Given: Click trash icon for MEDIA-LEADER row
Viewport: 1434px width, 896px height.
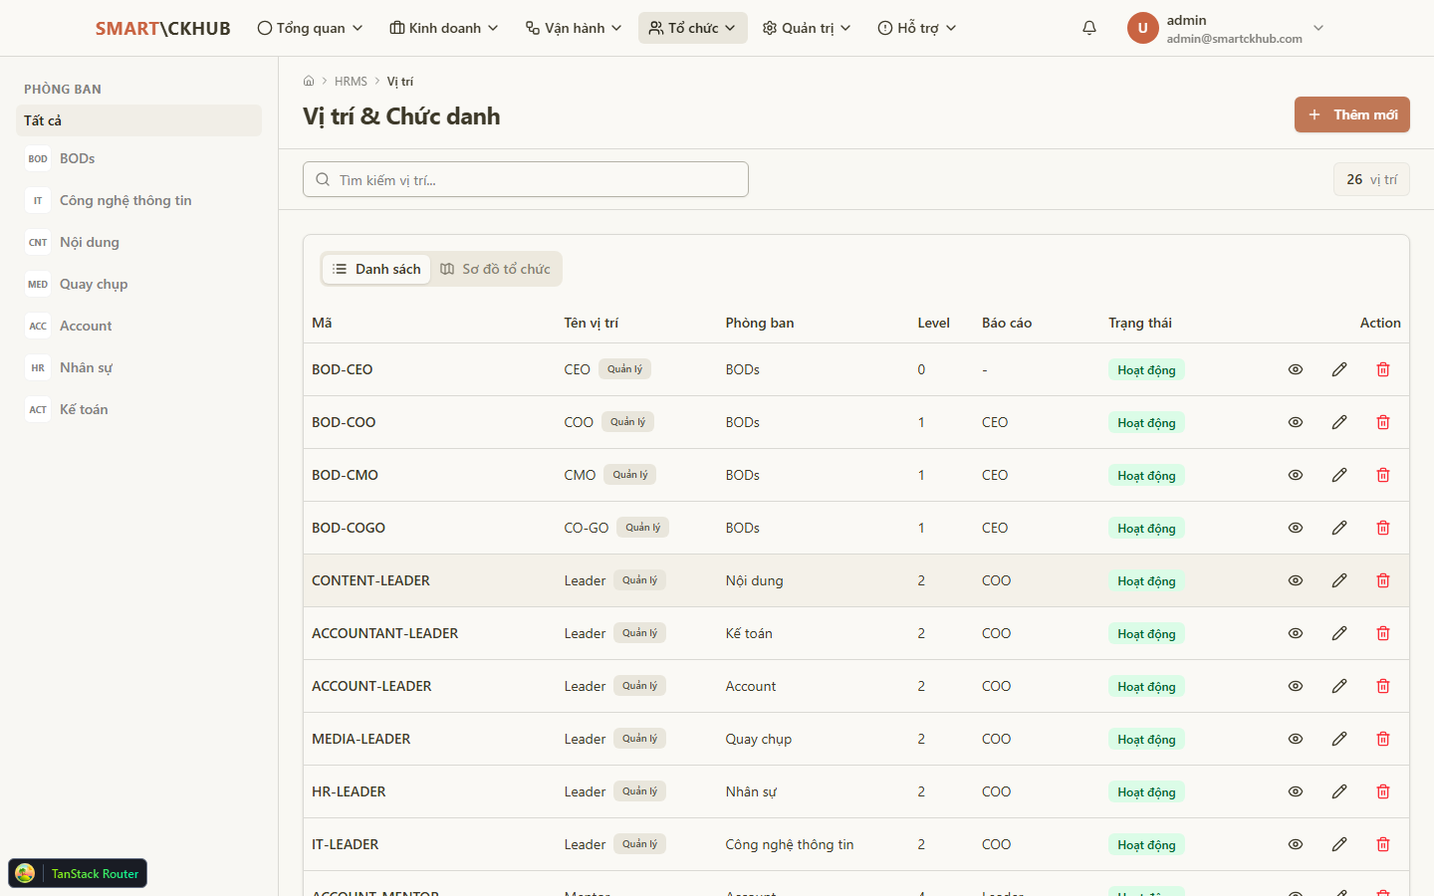Looking at the screenshot, I should tap(1383, 739).
